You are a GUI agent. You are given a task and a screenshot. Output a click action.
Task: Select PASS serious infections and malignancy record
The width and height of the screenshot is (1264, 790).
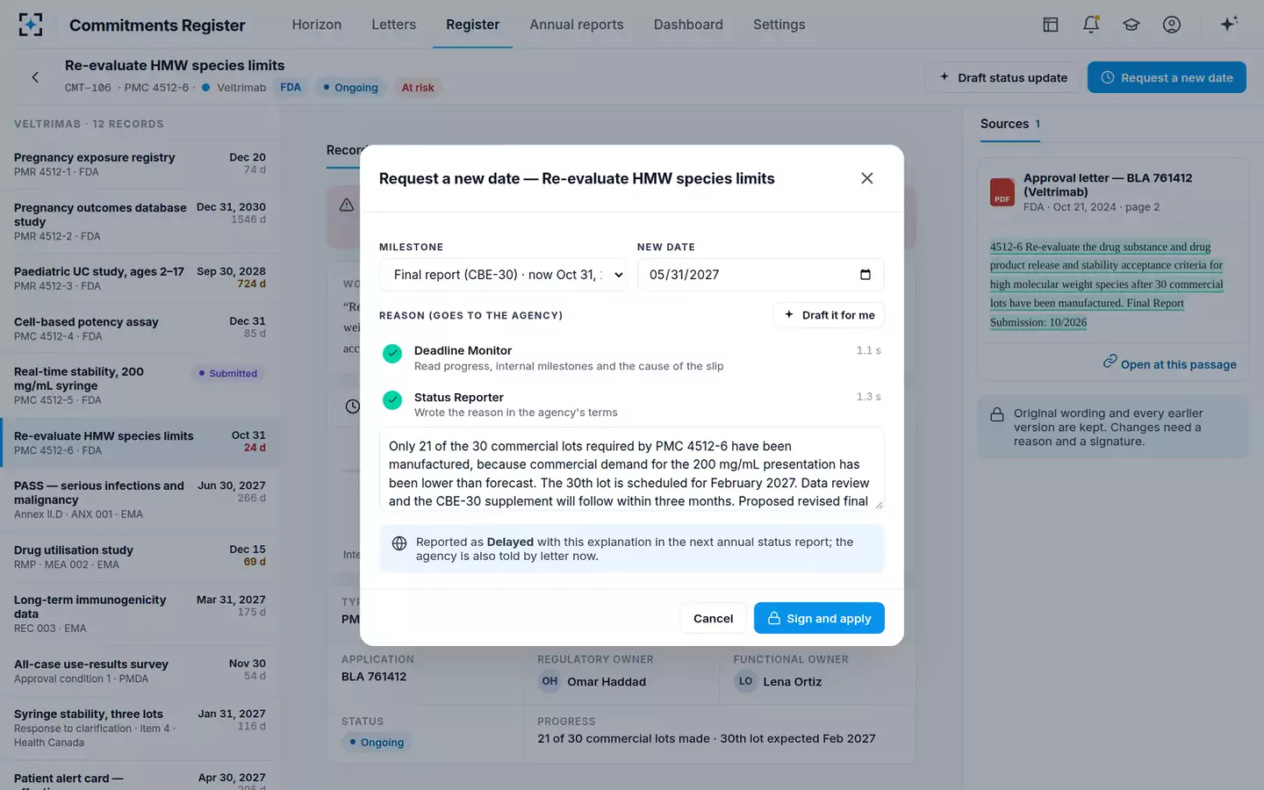tap(140, 499)
